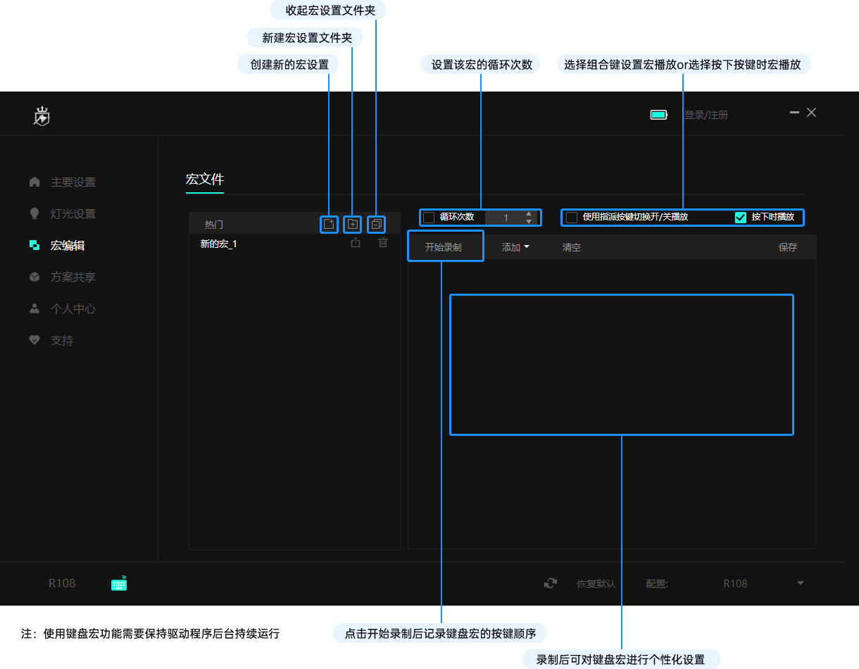The width and height of the screenshot is (859, 669).
Task: Click the 开始录制 button
Action: (444, 247)
